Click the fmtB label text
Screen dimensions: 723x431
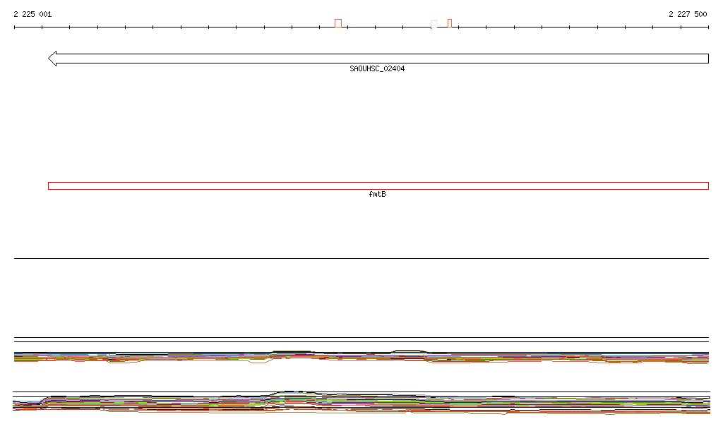pyautogui.click(x=377, y=194)
